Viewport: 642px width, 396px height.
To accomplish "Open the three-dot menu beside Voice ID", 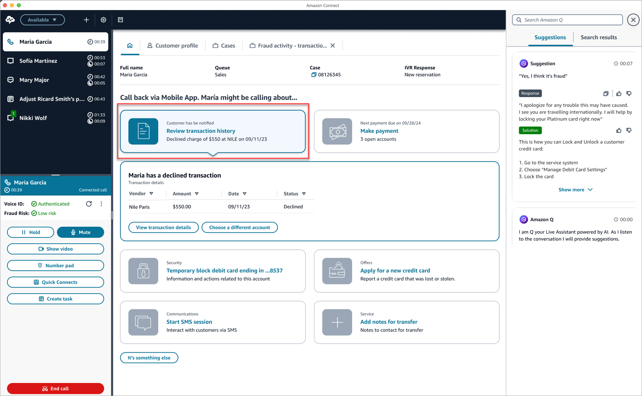I will (x=101, y=204).
